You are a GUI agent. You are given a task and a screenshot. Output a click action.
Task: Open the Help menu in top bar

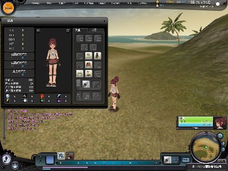pos(130,3)
